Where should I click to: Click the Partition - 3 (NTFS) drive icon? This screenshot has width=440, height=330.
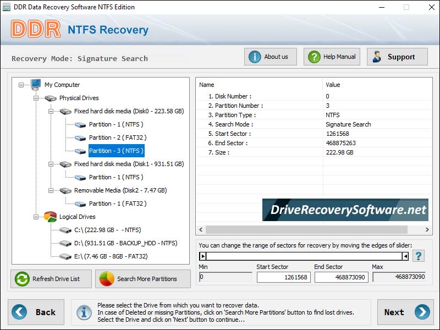click(80, 151)
